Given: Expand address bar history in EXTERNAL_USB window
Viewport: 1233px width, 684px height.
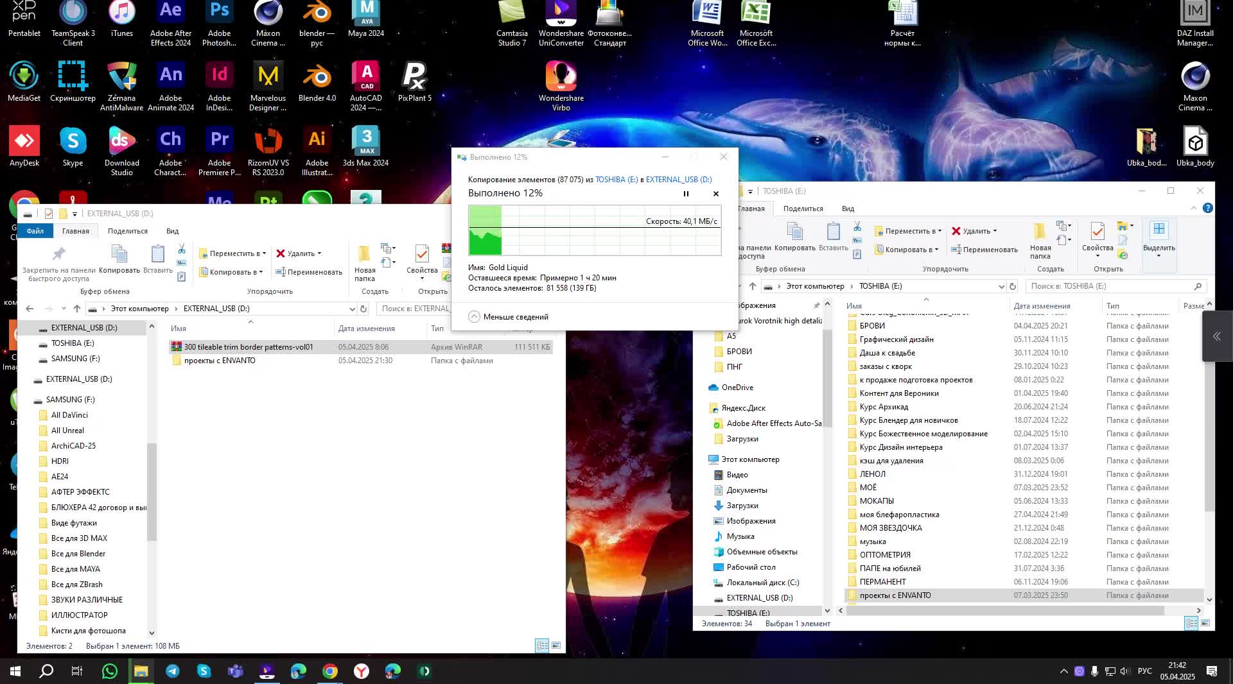Looking at the screenshot, I should (x=352, y=309).
